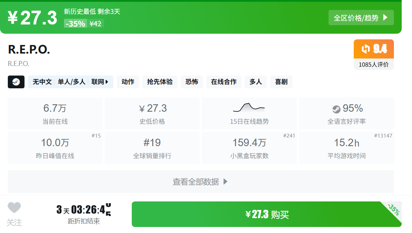Click the 1085人评价 review count
The image size is (412, 233).
pyautogui.click(x=374, y=65)
